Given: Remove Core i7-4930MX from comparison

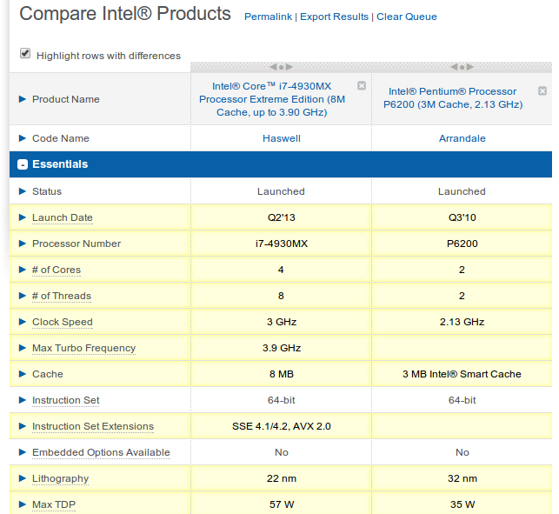Looking at the screenshot, I should (362, 85).
